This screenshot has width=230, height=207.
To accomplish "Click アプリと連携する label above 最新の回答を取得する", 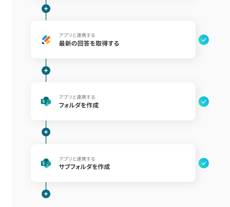I will [77, 35].
